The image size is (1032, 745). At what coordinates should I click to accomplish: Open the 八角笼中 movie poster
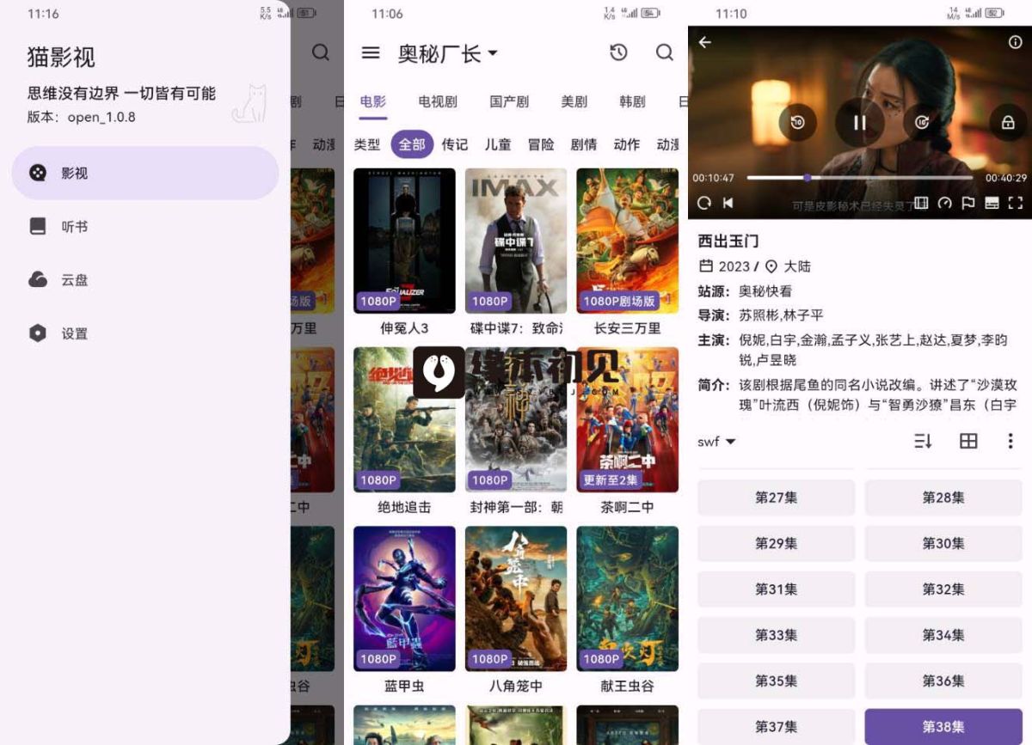516,599
